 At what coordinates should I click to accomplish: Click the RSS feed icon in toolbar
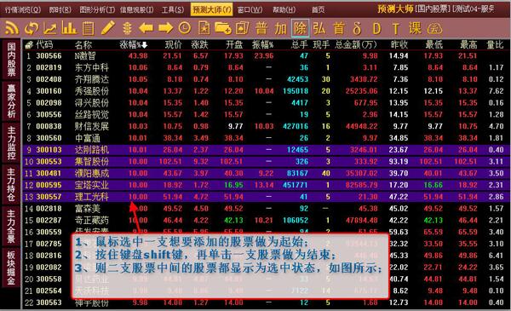tap(12, 28)
